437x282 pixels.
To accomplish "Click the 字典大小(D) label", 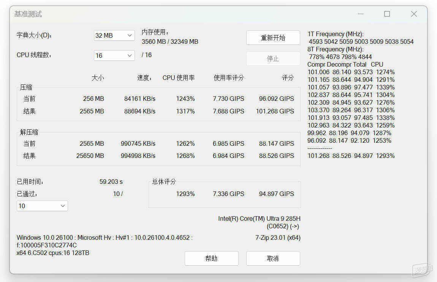I will (x=34, y=35).
